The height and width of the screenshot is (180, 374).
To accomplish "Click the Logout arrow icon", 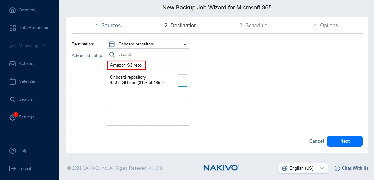I will [13, 169].
